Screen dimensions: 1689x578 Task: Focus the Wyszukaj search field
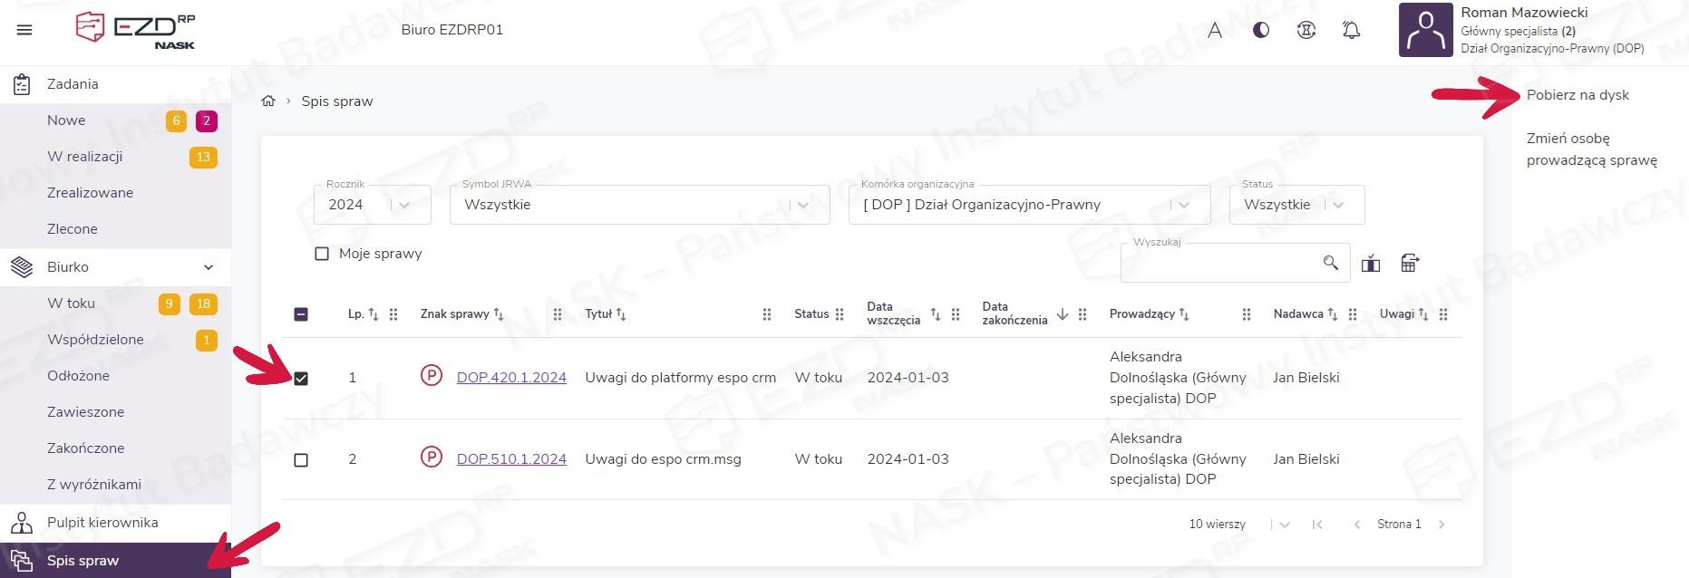pyautogui.click(x=1219, y=264)
